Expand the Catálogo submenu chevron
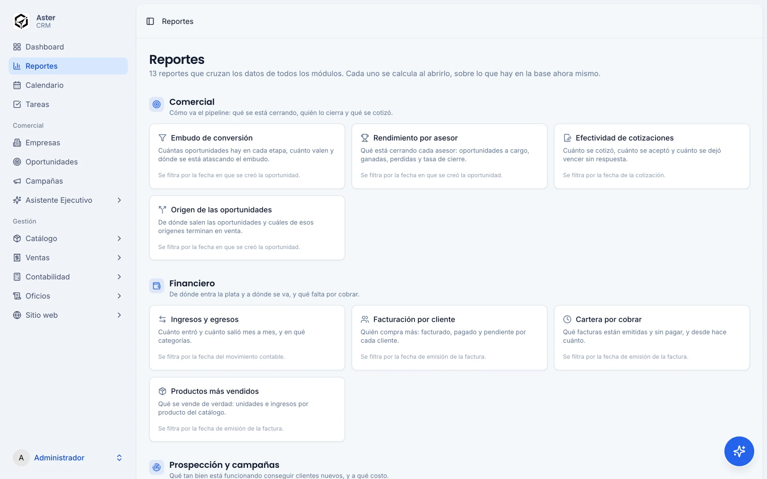The height and width of the screenshot is (479, 767). (x=119, y=238)
